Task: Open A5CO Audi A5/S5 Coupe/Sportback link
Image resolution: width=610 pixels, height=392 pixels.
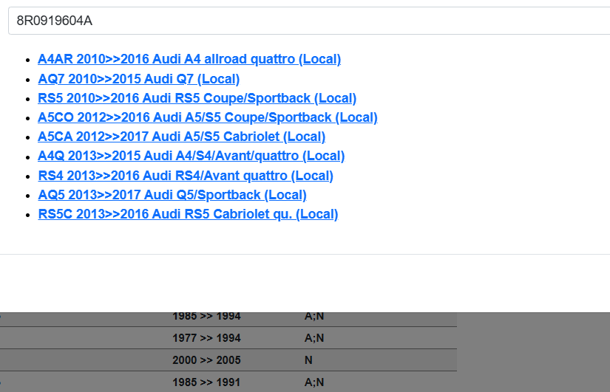Action: point(207,117)
